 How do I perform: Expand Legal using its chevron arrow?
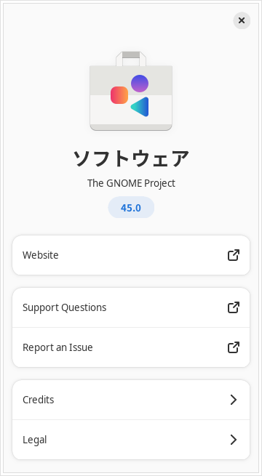click(x=234, y=440)
